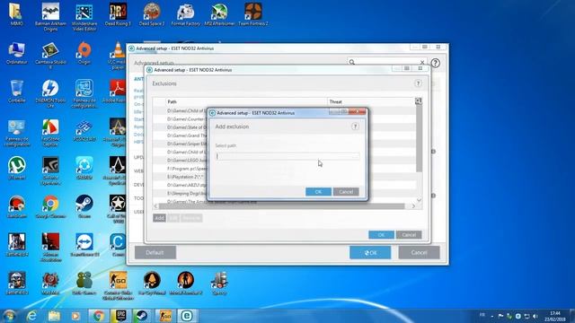Select the D:\Games\Counter- exclusion row
The height and width of the screenshot is (323, 575).
click(x=187, y=119)
